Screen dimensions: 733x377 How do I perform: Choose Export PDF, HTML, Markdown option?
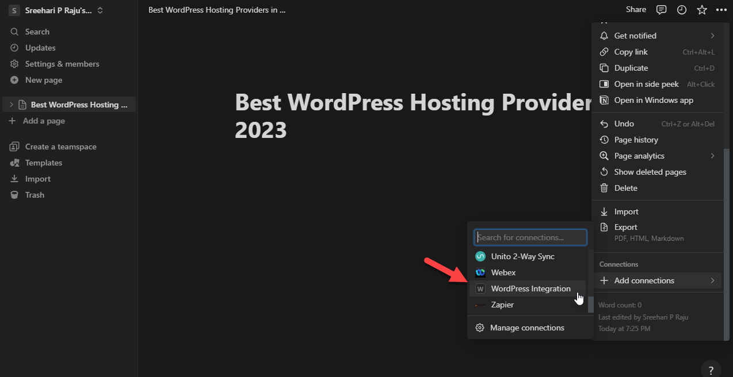tap(658, 232)
